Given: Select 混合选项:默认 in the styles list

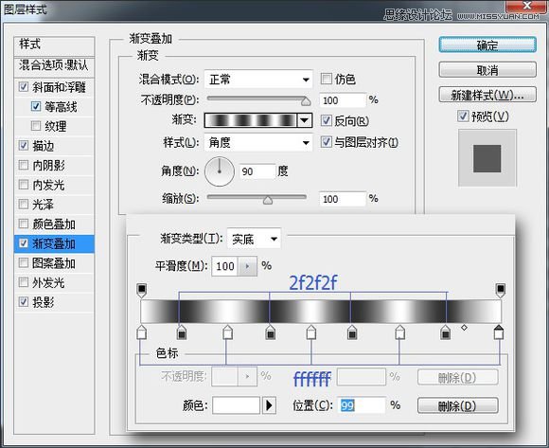Looking at the screenshot, I should tap(54, 65).
